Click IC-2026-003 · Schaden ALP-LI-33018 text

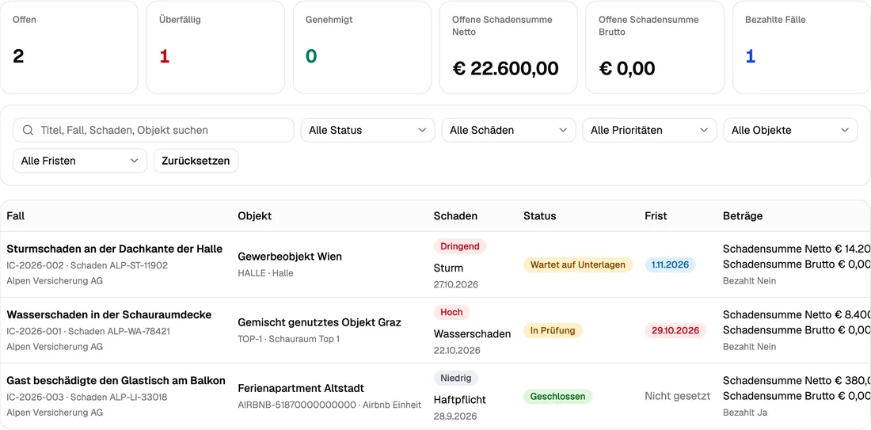tap(86, 398)
